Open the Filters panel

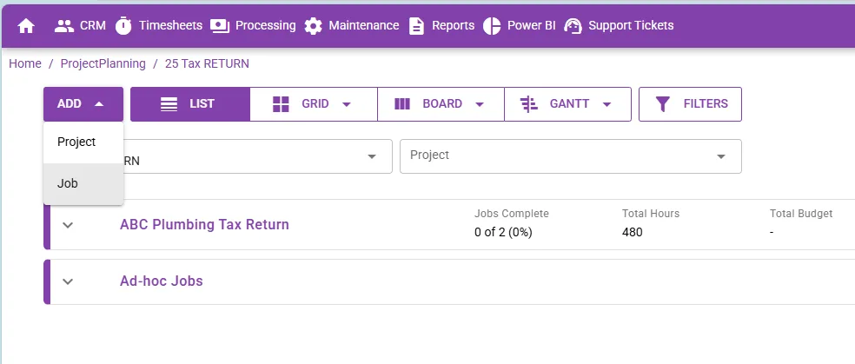pyautogui.click(x=690, y=104)
